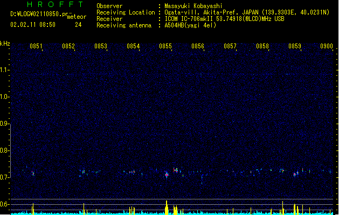The width and height of the screenshot is (339, 215).
Task: Click the meteor label
Action: coord(77,17)
